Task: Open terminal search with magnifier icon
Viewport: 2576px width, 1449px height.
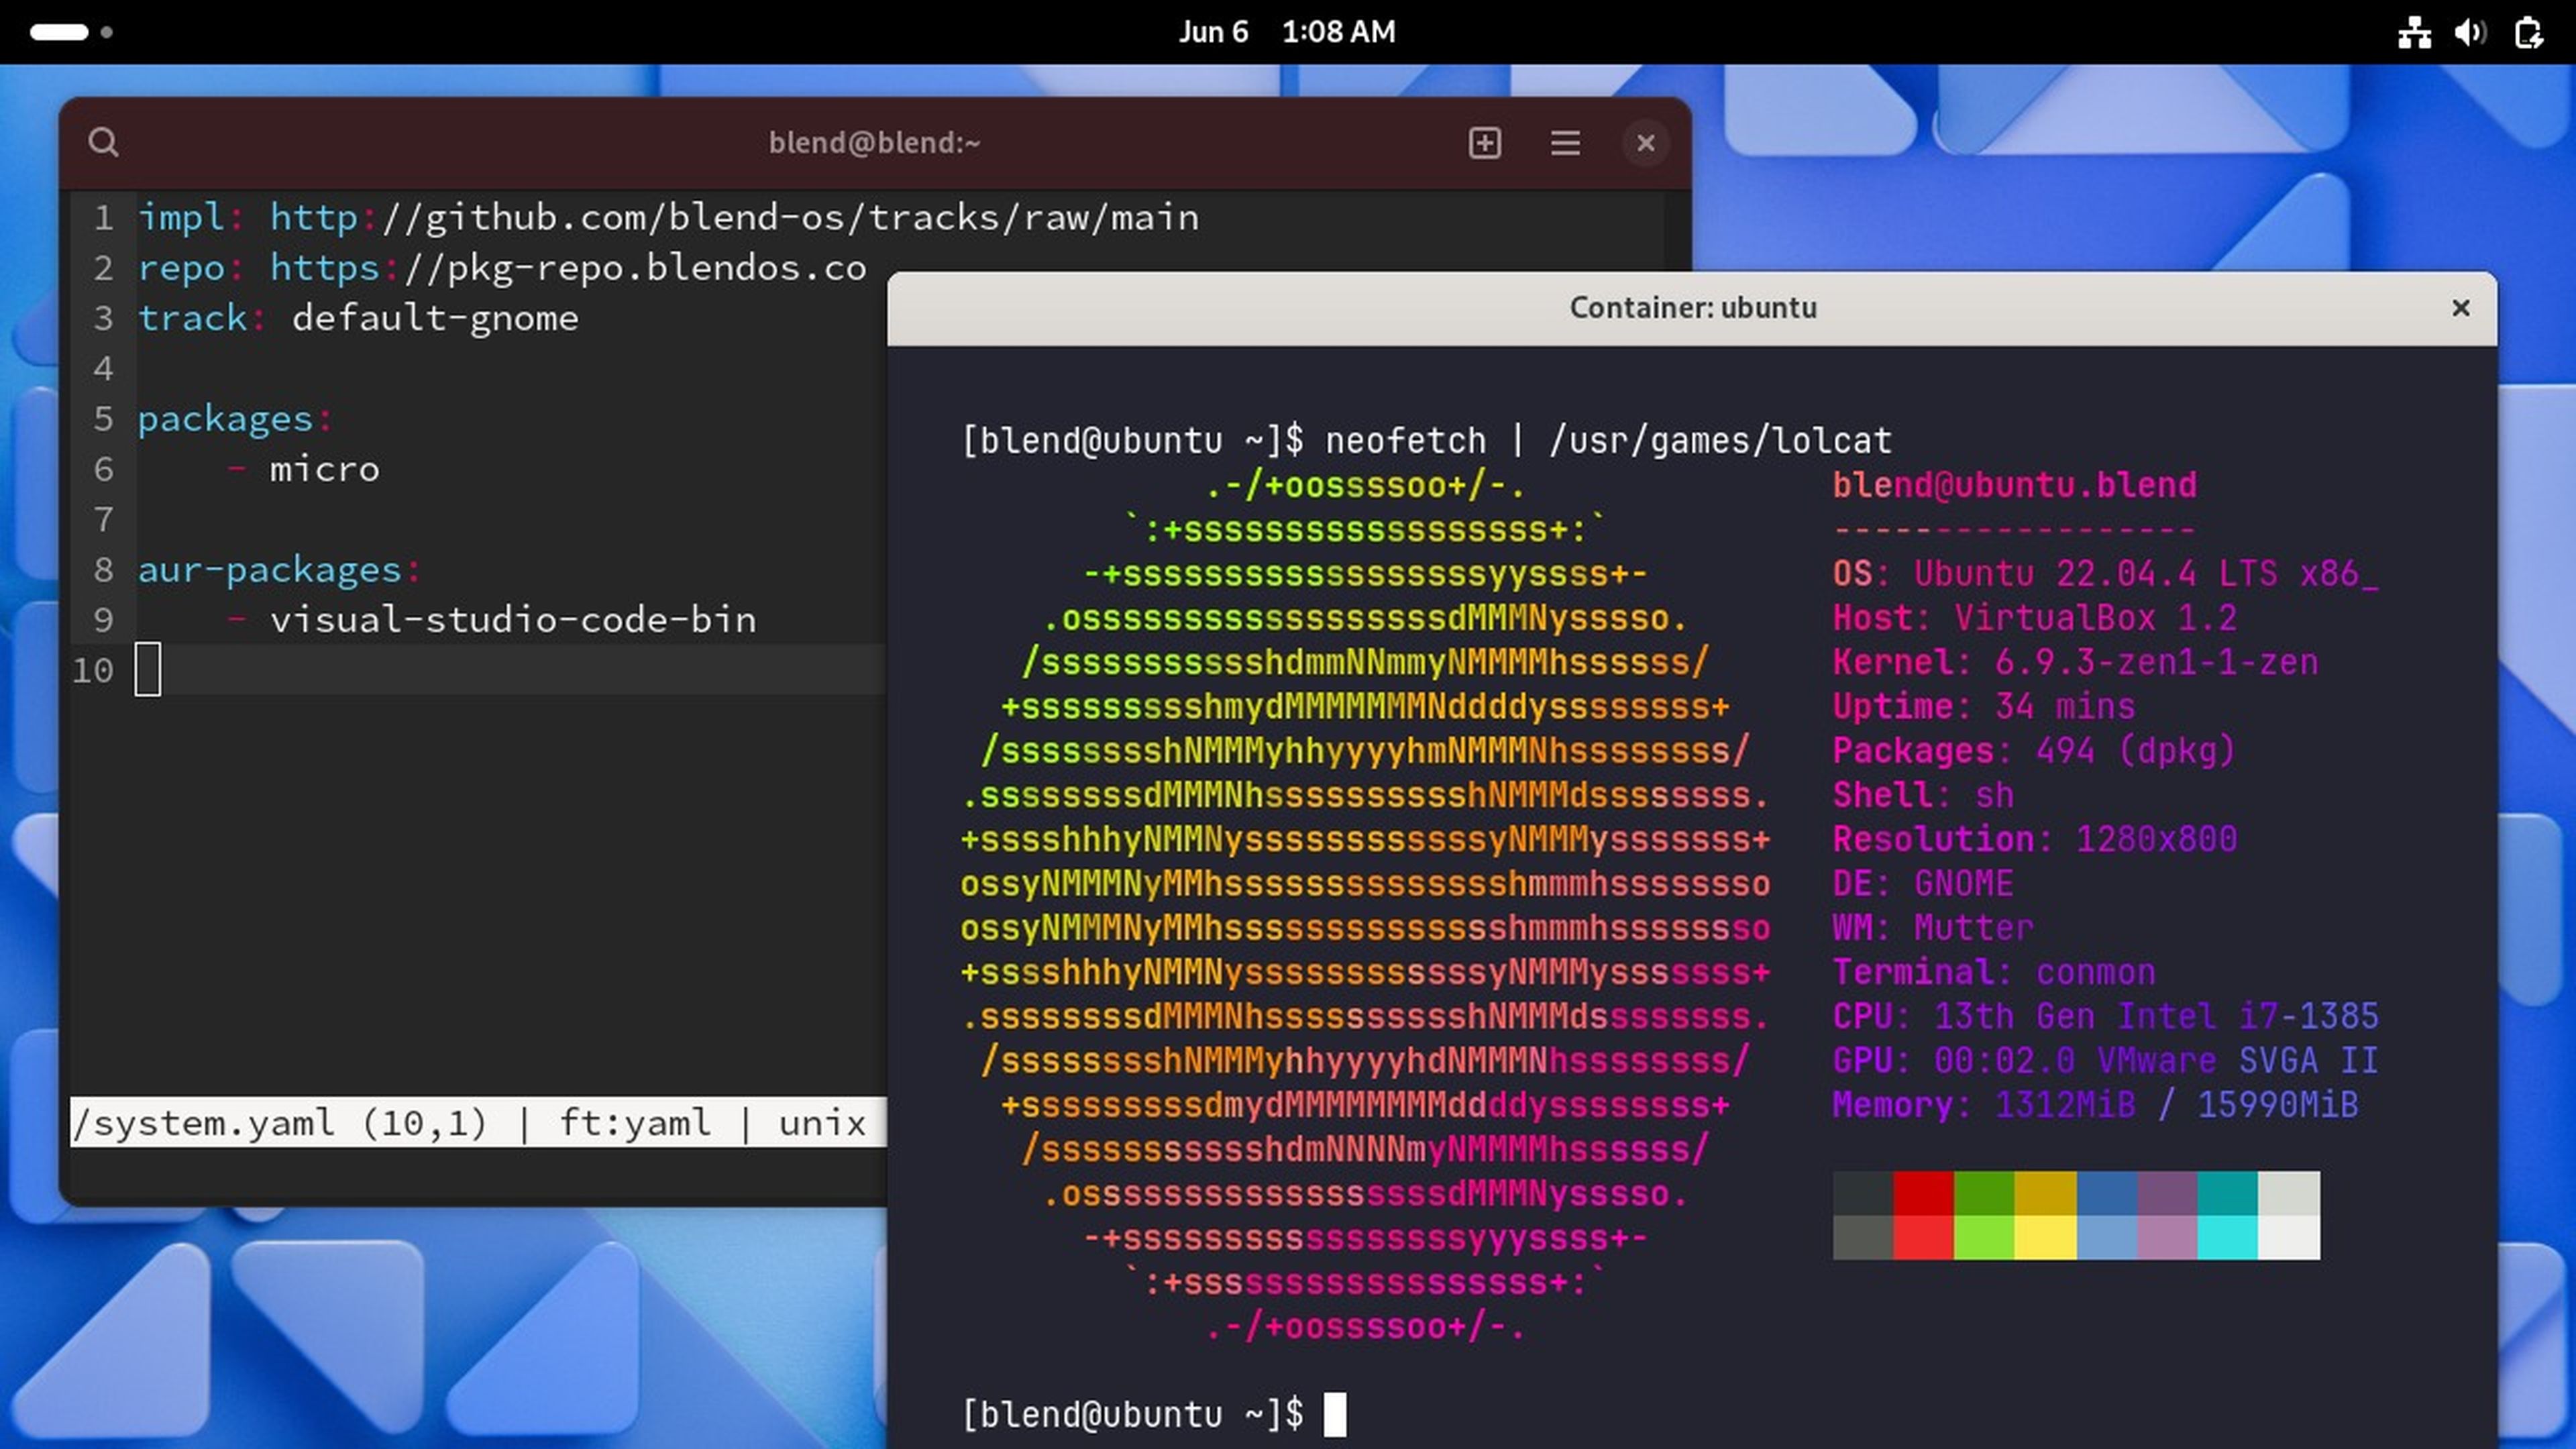Action: click(x=103, y=143)
